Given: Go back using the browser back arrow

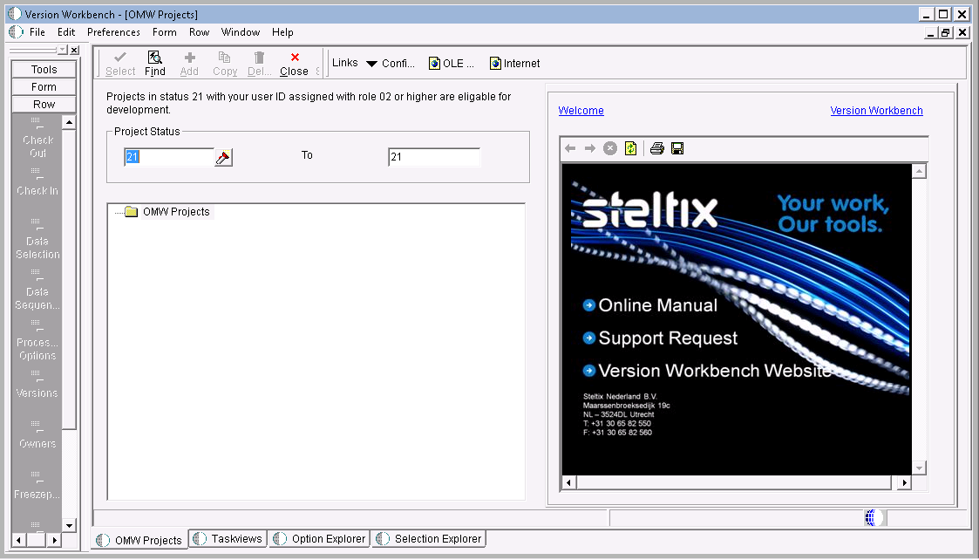Looking at the screenshot, I should [569, 147].
